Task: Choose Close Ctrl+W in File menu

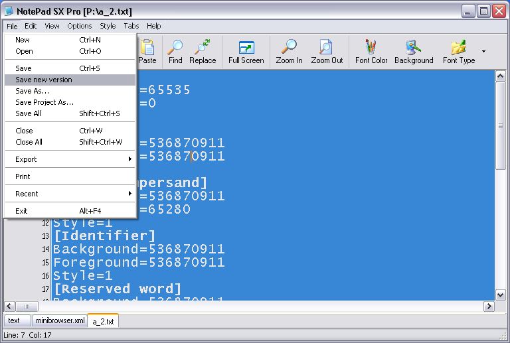Action: tap(70, 131)
